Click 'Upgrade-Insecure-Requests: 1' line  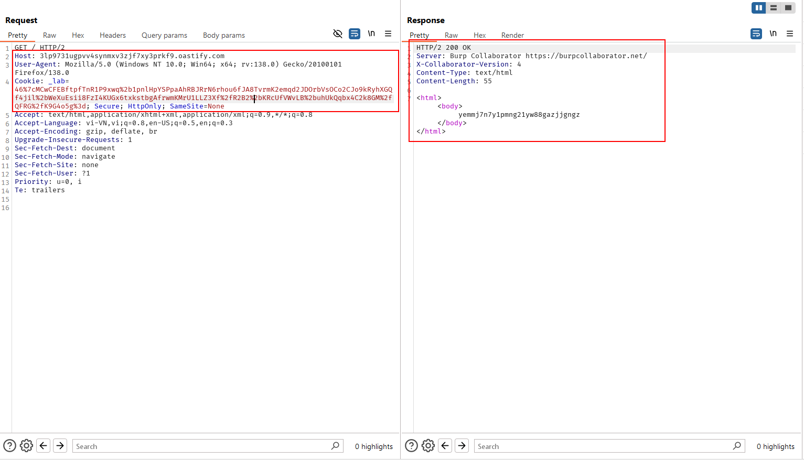(73, 140)
